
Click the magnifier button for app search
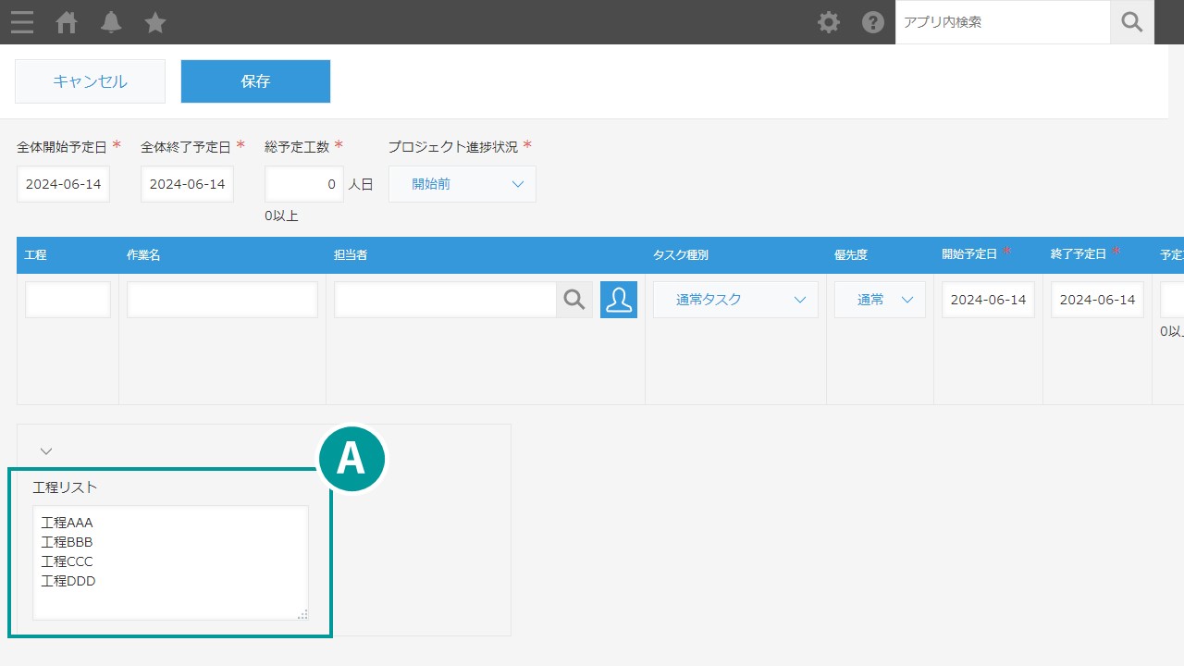click(x=1132, y=22)
